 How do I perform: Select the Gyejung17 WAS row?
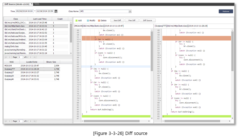tap(32, 73)
